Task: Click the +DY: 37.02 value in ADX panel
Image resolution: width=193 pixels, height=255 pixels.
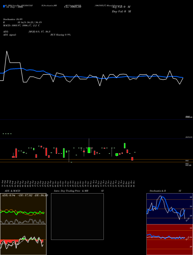Action: [25, 195]
